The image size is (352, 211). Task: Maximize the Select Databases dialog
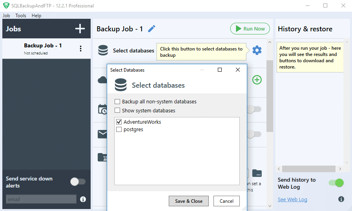click(x=220, y=70)
